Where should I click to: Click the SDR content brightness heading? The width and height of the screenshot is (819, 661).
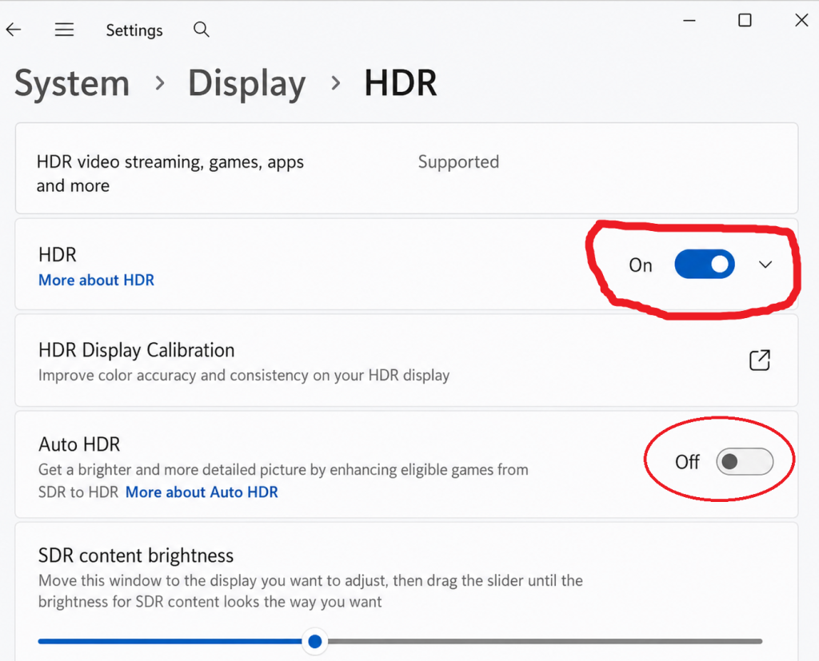point(136,555)
